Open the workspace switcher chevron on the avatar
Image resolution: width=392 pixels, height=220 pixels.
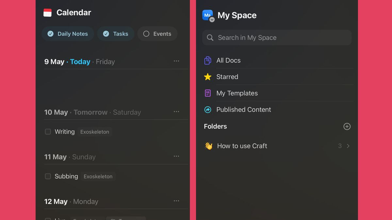pyautogui.click(x=212, y=20)
